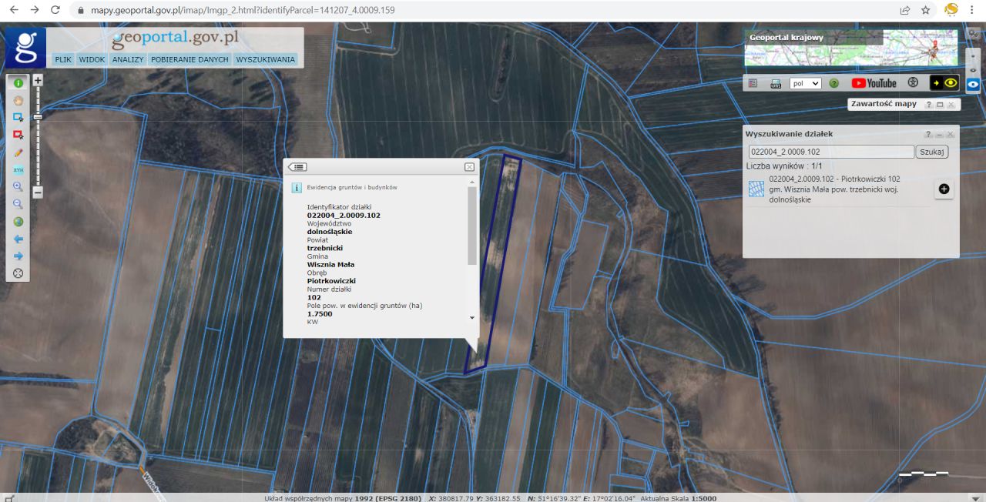Show full extent with globe icon
Viewport: 986px width, 502px height.
coord(18,222)
